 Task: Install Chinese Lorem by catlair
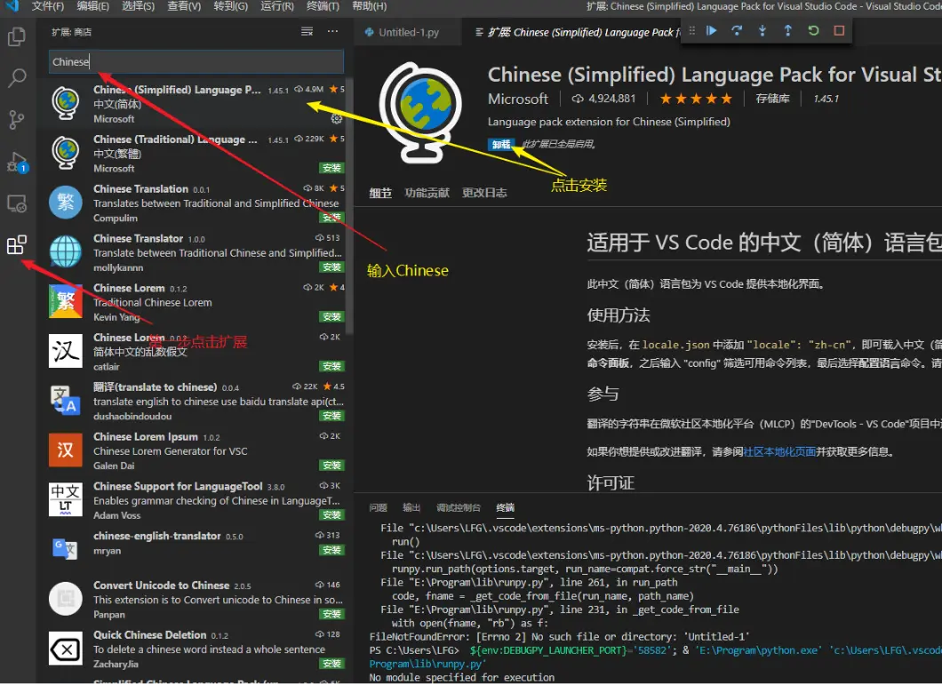coord(331,366)
